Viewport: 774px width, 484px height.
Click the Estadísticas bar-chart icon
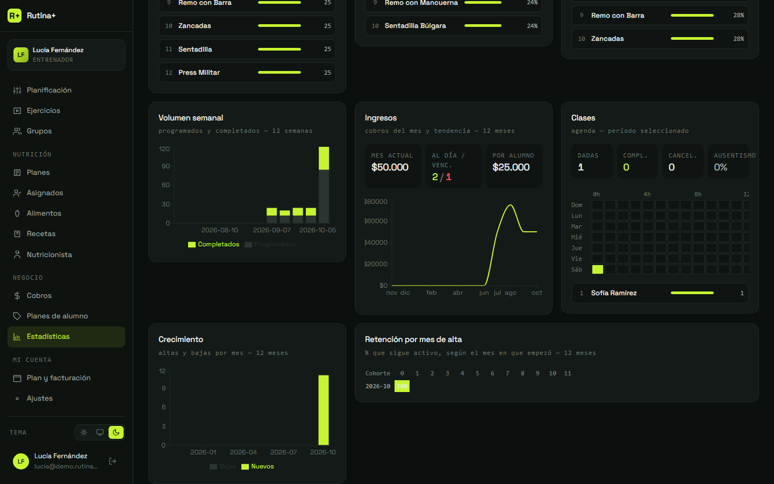click(x=17, y=337)
